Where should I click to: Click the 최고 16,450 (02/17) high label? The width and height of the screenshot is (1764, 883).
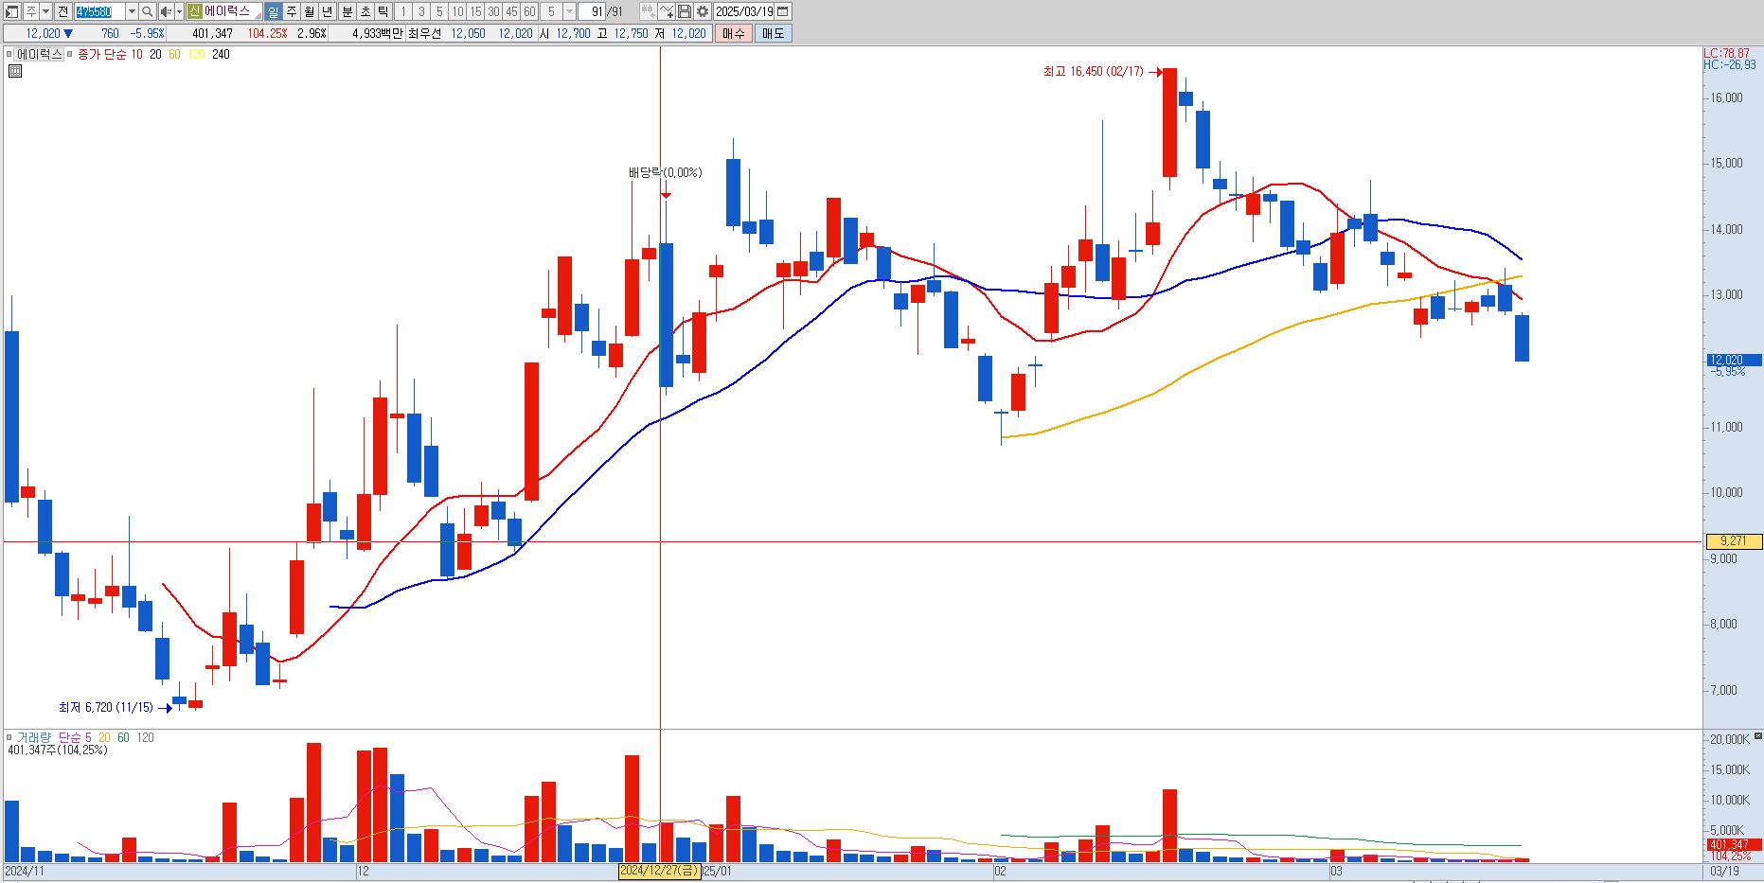pyautogui.click(x=1093, y=72)
